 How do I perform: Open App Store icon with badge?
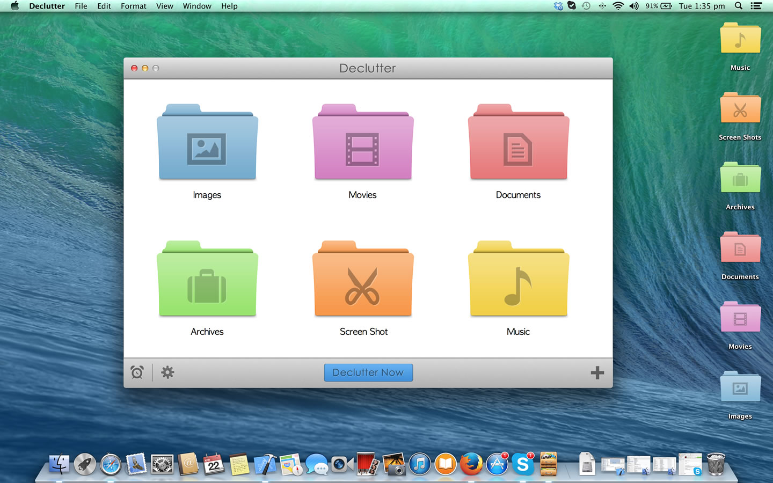pos(497,464)
